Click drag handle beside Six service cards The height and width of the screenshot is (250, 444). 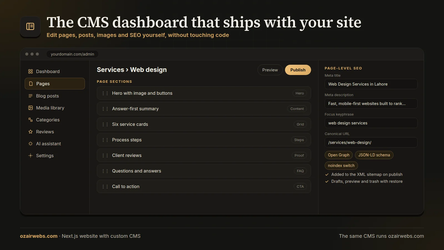coord(105,124)
